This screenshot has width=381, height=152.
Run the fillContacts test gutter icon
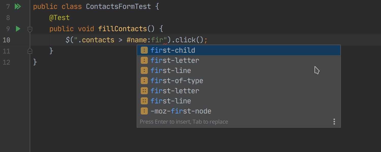pos(18,29)
